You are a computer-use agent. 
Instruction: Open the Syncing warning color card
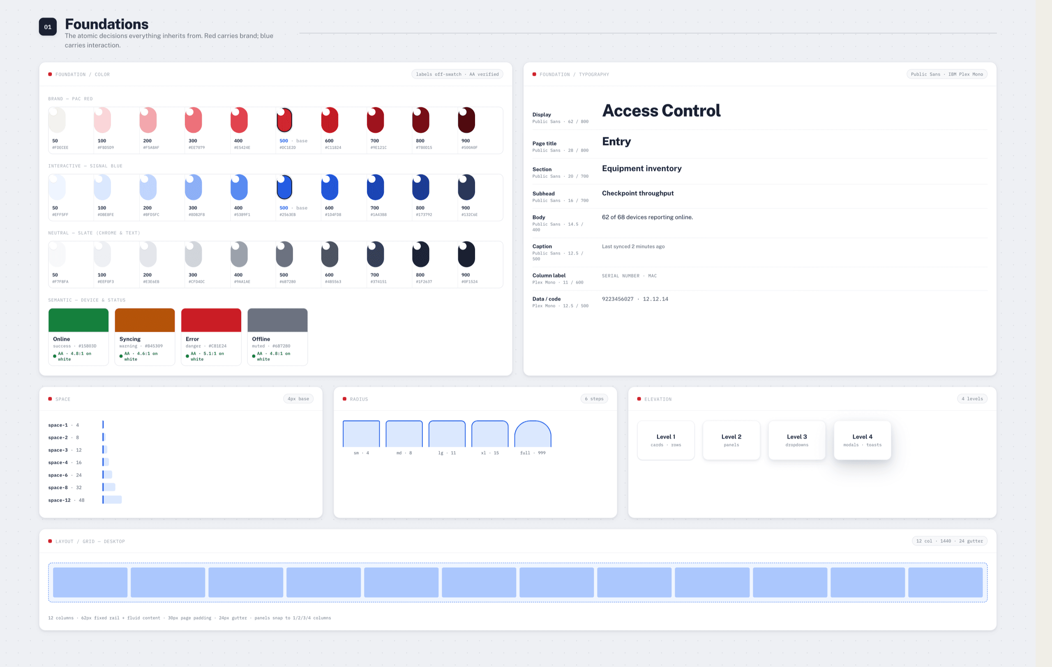point(145,336)
